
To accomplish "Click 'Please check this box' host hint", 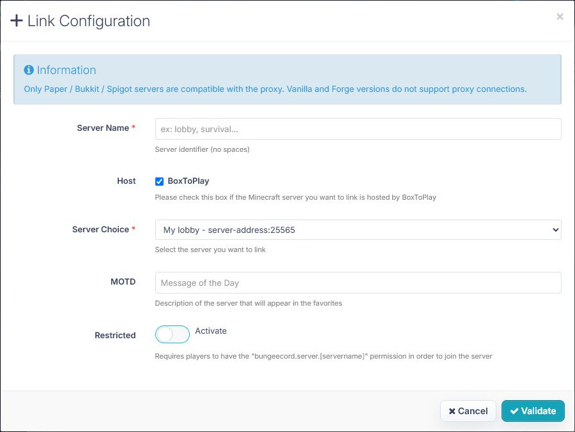I will point(296,197).
